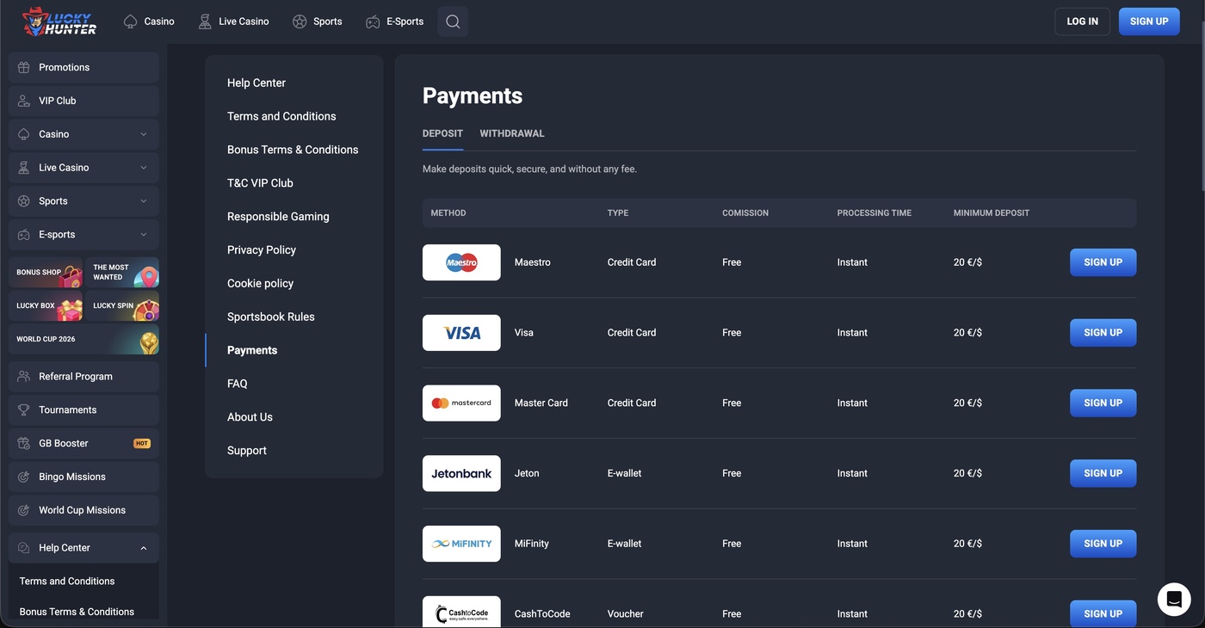Click the Log In button
This screenshot has width=1205, height=628.
pyautogui.click(x=1082, y=22)
